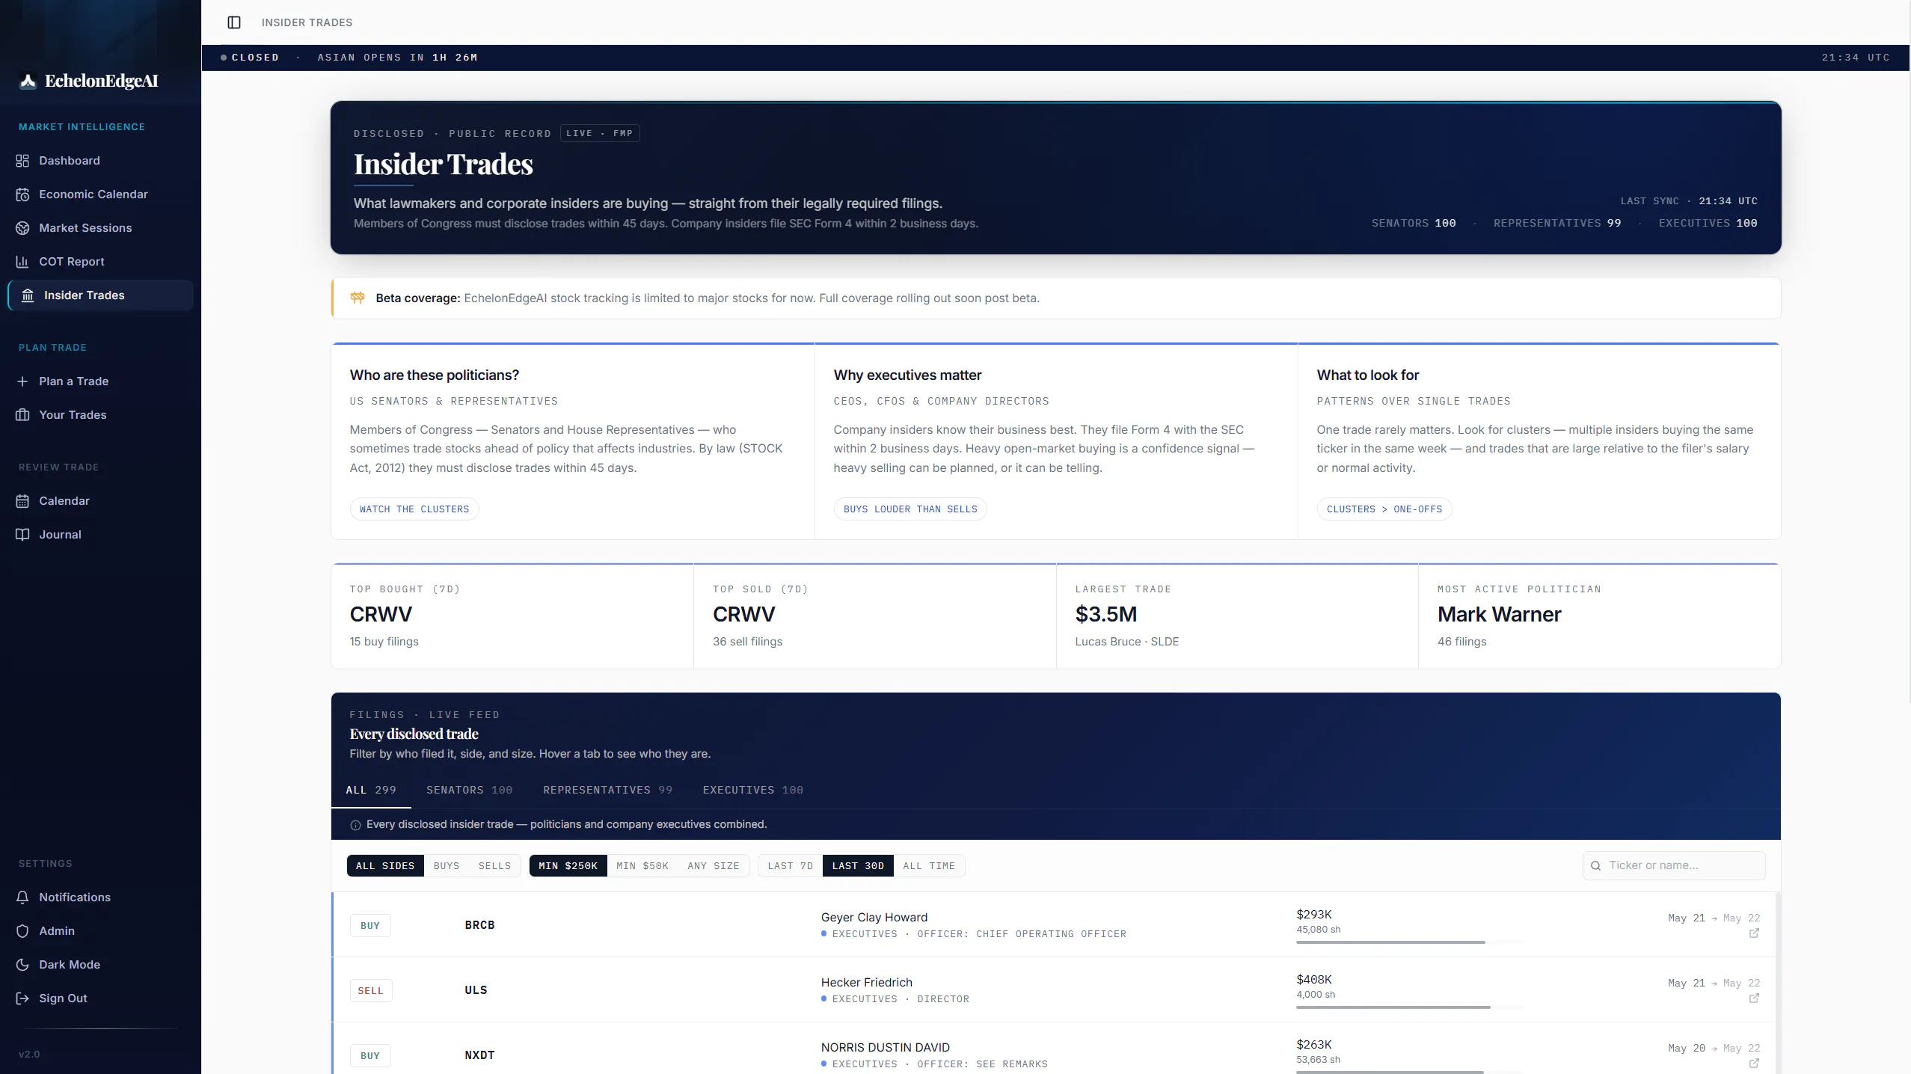
Task: Switch to the EXECUTIVES 100 tab
Action: tap(753, 791)
